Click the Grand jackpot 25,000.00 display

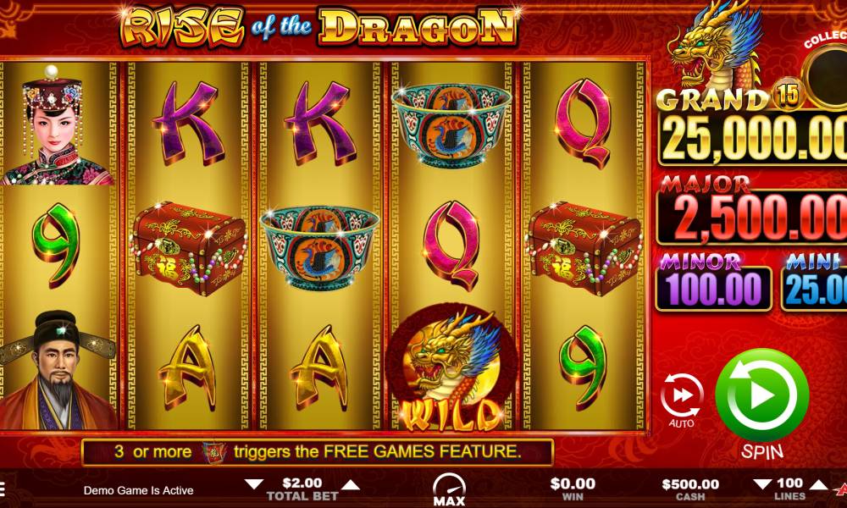[752, 138]
